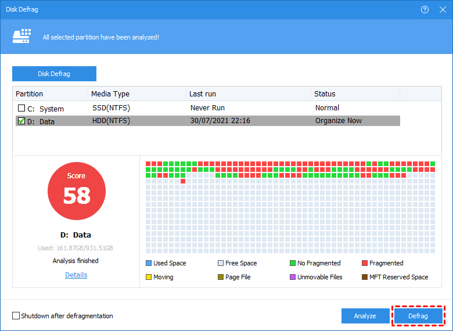Enable Shutdown after defragmentation checkbox
Image resolution: width=453 pixels, height=331 pixels.
click(x=16, y=316)
